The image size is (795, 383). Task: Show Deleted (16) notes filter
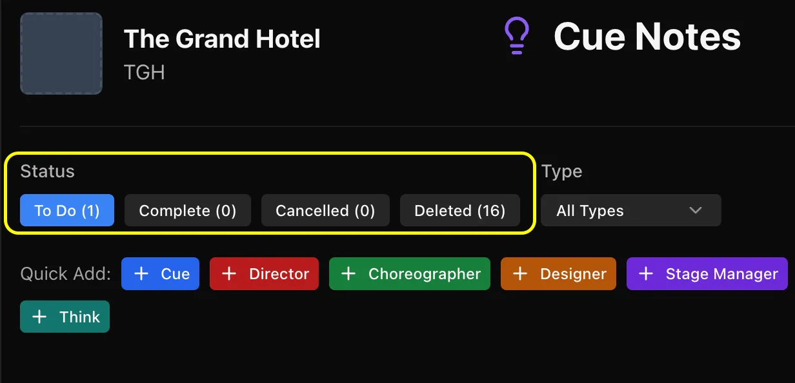(460, 210)
